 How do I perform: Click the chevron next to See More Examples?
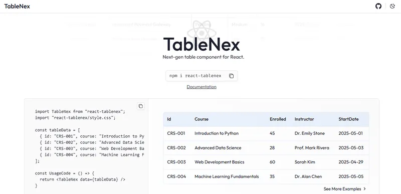(364, 189)
